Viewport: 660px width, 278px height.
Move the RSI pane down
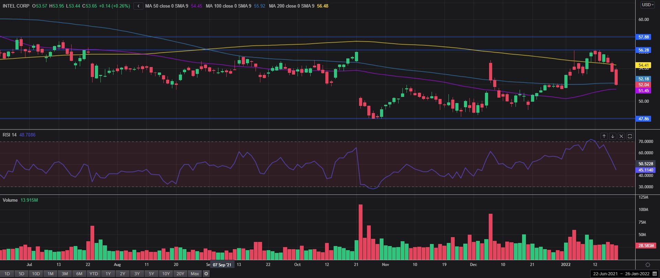point(613,136)
